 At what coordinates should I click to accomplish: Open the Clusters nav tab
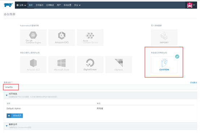31,5
